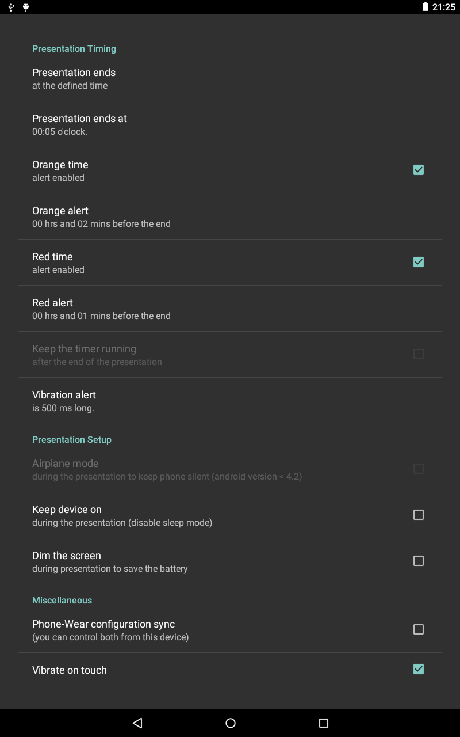Tap the Android debug status icon
This screenshot has width=460, height=737.
point(26,7)
